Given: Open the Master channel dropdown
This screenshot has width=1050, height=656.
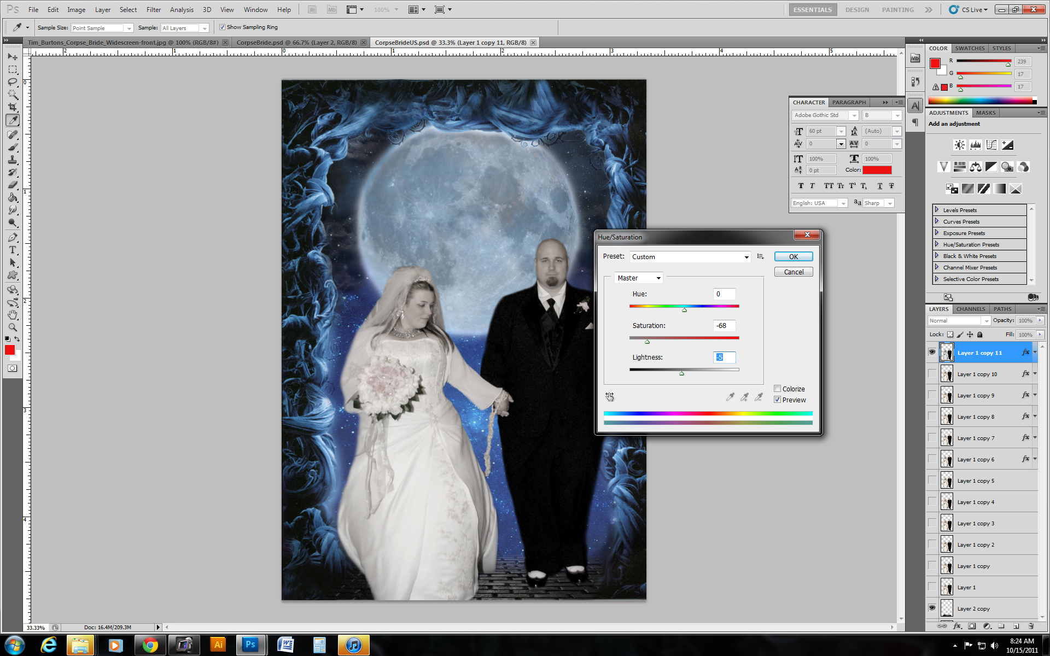Looking at the screenshot, I should click(x=638, y=278).
